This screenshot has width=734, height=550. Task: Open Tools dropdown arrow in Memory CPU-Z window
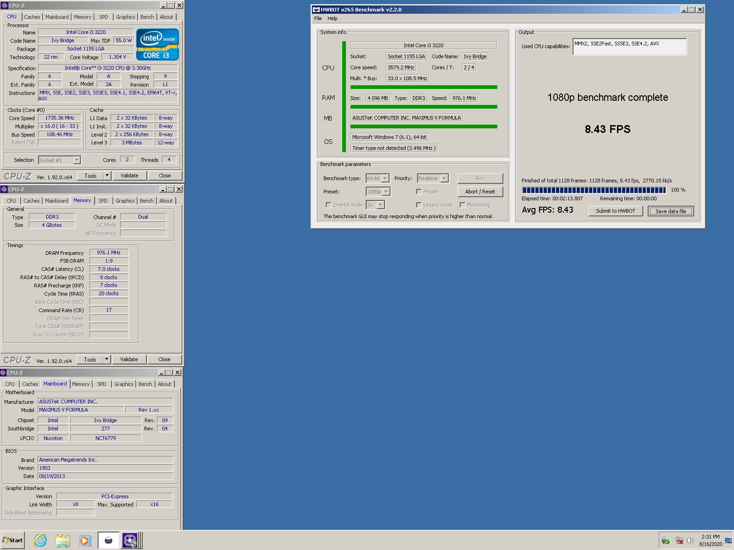click(x=106, y=359)
